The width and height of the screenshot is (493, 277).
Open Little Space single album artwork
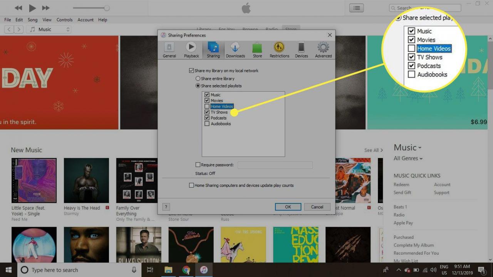(34, 180)
